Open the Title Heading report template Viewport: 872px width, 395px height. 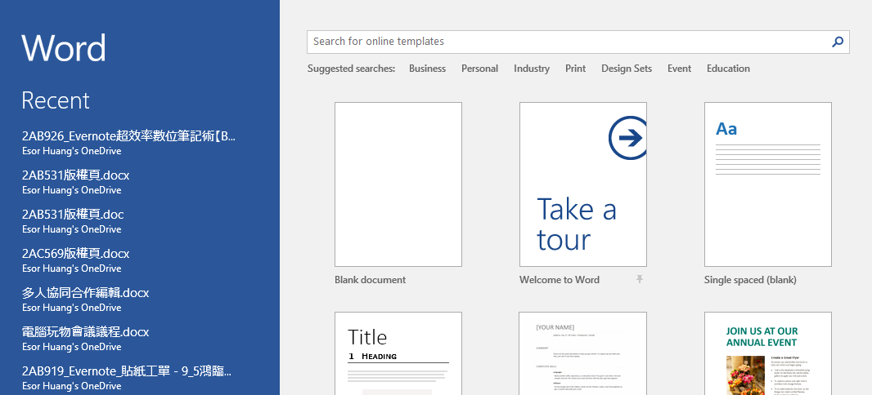click(x=398, y=353)
